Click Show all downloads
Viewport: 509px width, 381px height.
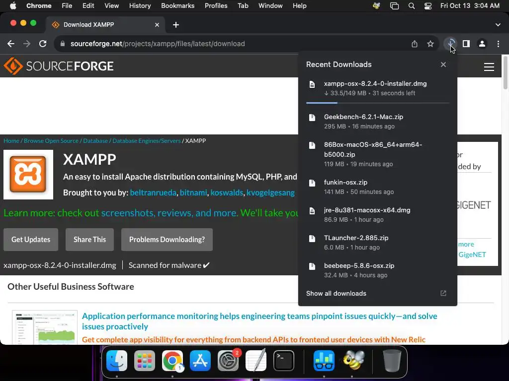click(337, 293)
